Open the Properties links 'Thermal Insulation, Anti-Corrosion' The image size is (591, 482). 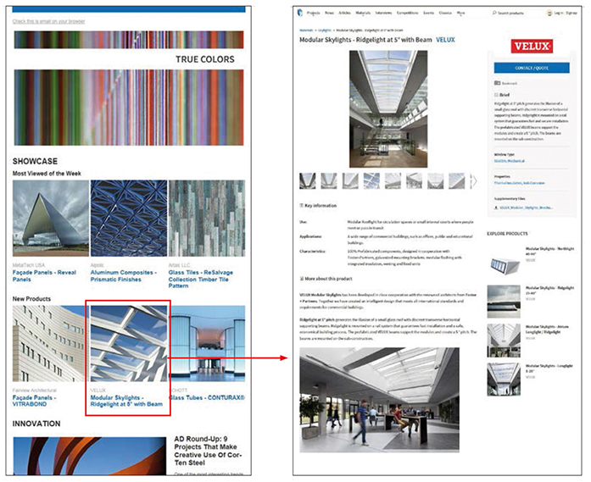point(519,183)
